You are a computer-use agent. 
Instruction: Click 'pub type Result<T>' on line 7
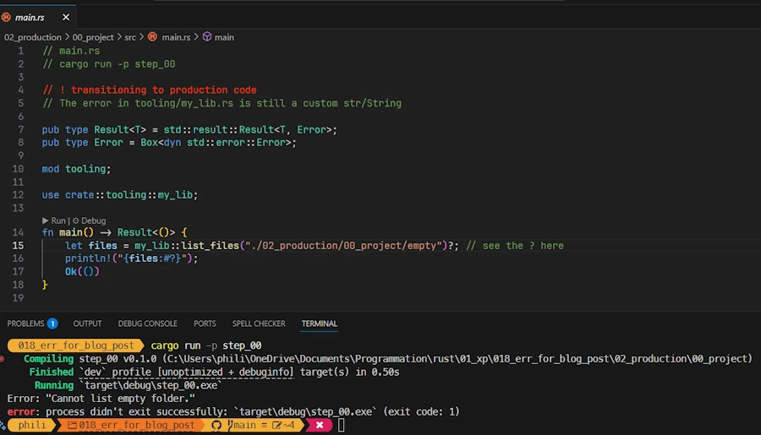[94, 130]
